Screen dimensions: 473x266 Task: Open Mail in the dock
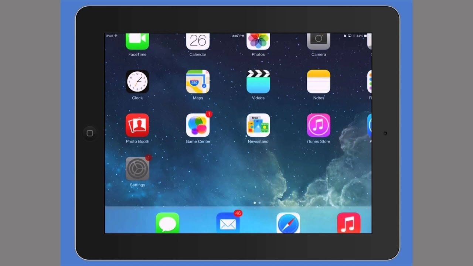click(228, 223)
